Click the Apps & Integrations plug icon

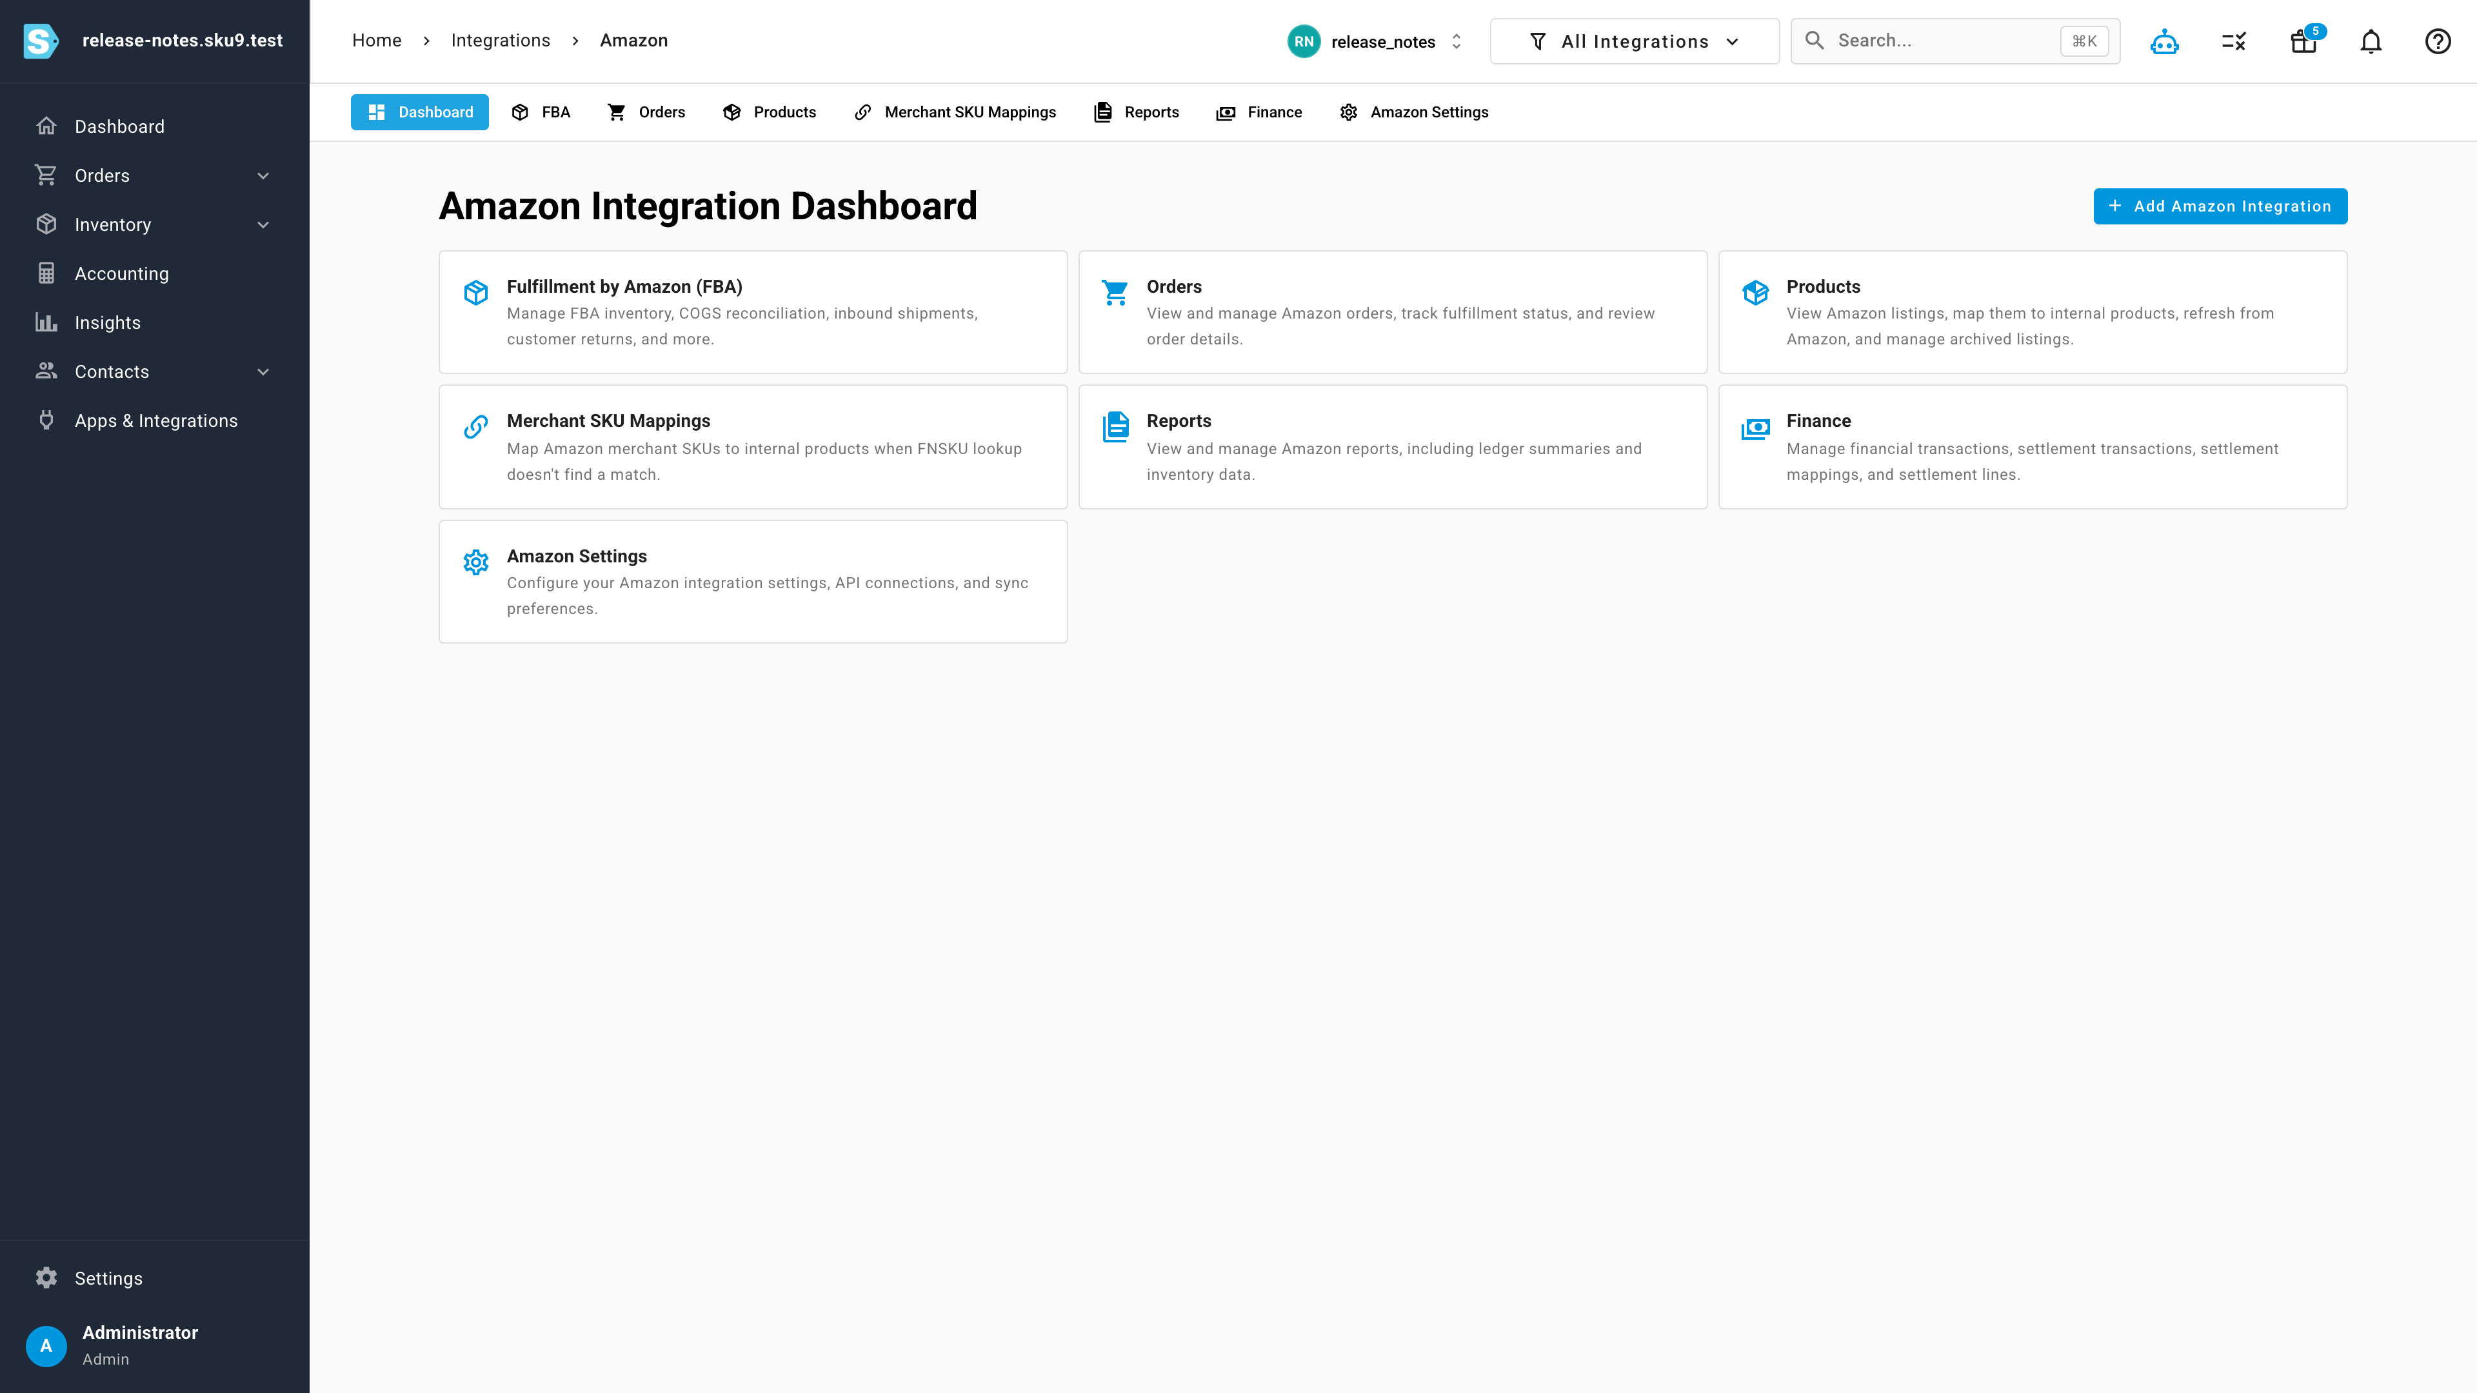(46, 420)
